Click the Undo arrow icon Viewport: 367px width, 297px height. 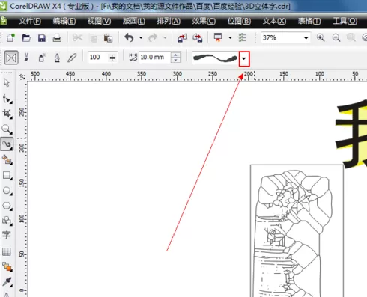[130, 38]
